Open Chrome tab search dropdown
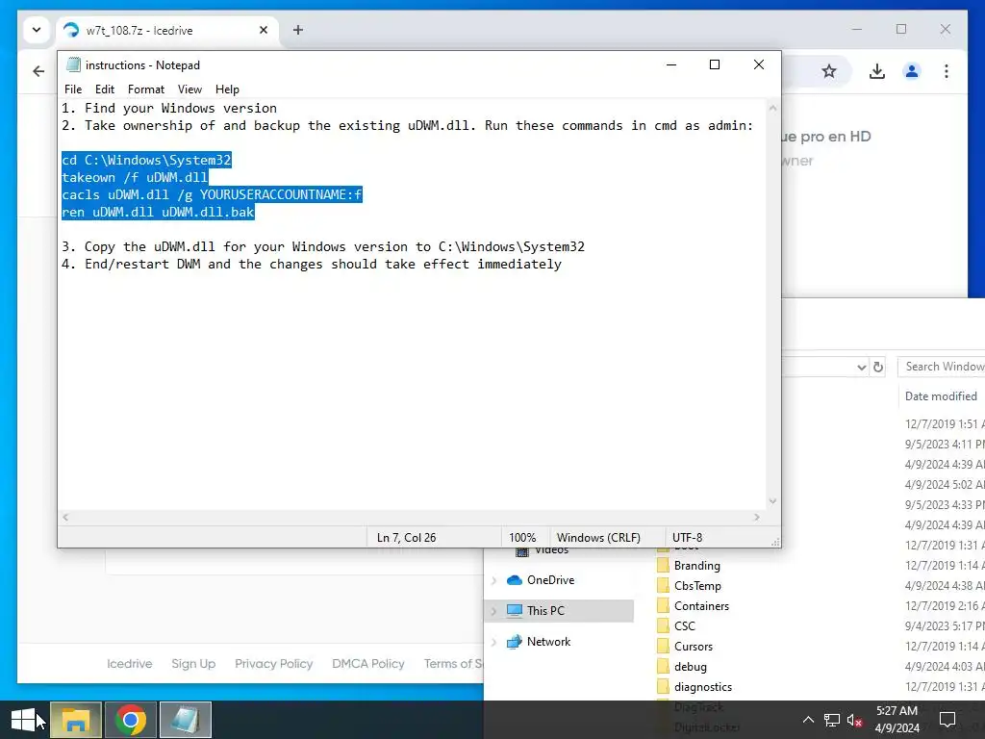The width and height of the screenshot is (985, 739). point(37,30)
